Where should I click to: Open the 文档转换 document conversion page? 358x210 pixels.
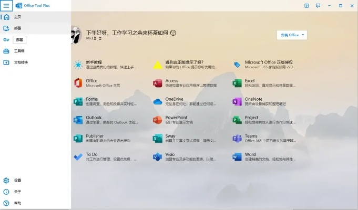(x=35, y=62)
